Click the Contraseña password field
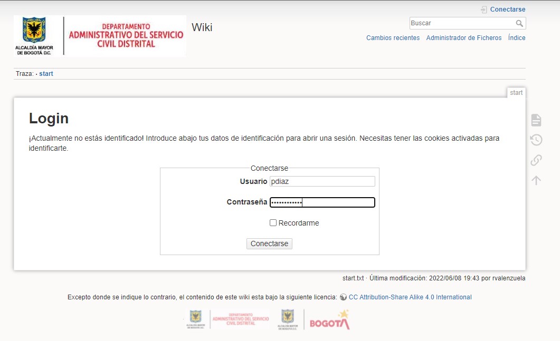The image size is (560, 341). (322, 202)
